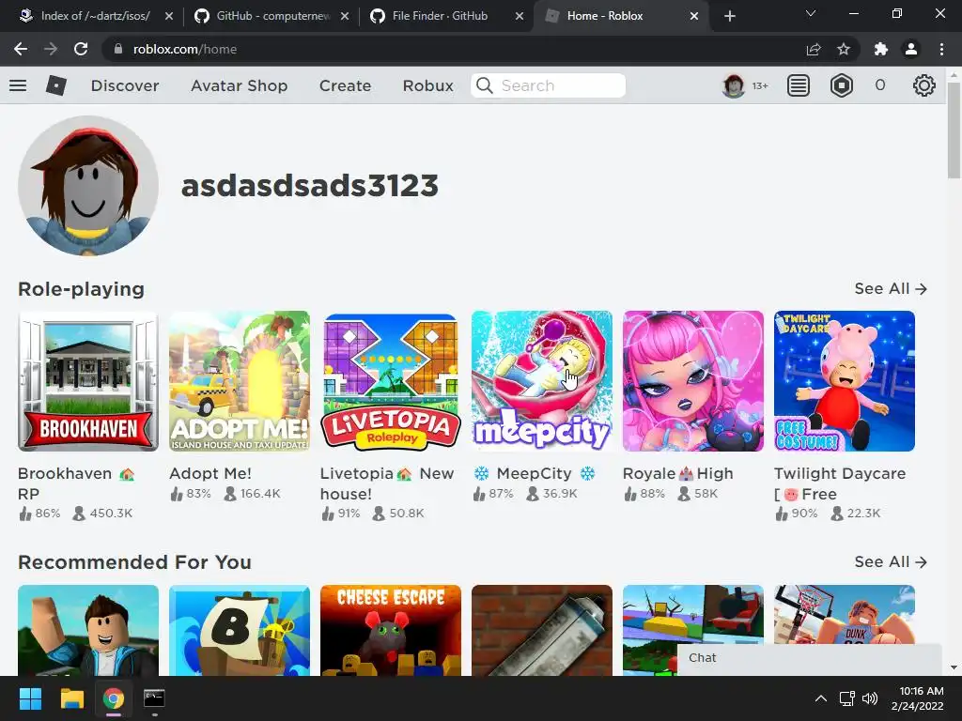This screenshot has height=721, width=962.
Task: Click the Robux balance of 0
Action: 880,85
